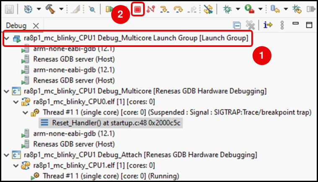Collapse the Launch Group tree node
This screenshot has height=182, width=318.
click(x=7, y=38)
